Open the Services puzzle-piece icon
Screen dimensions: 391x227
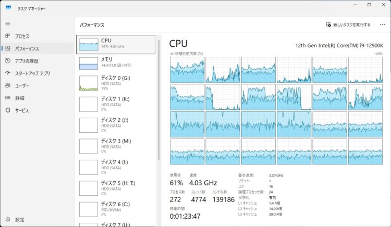point(8,110)
